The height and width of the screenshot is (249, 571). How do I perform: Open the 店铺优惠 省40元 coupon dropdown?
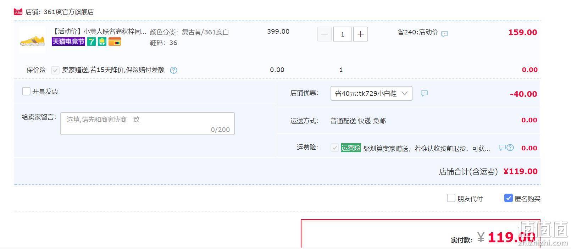click(x=371, y=93)
